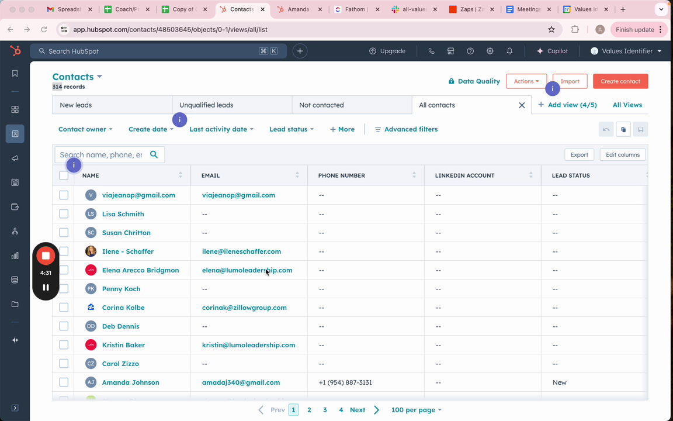Check the box for Lisa Schmith

(x=64, y=214)
